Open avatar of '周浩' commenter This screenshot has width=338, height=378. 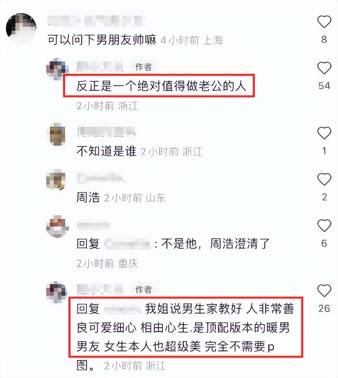click(57, 180)
